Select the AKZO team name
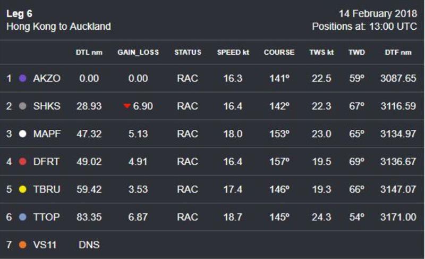 (47, 78)
